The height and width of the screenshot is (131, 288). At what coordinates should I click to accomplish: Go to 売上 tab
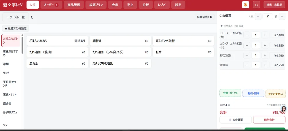(x=130, y=5)
